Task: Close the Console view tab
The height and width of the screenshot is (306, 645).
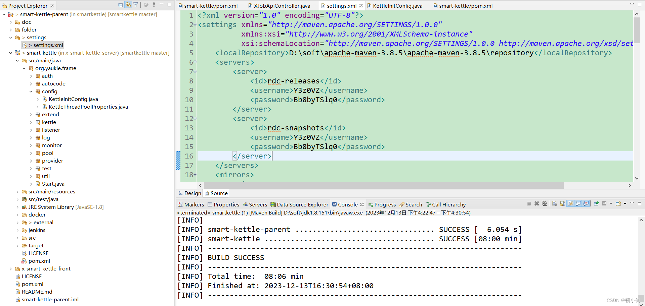Action: click(362, 204)
